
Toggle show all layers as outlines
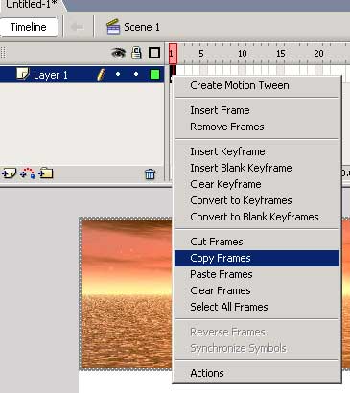coord(154,53)
